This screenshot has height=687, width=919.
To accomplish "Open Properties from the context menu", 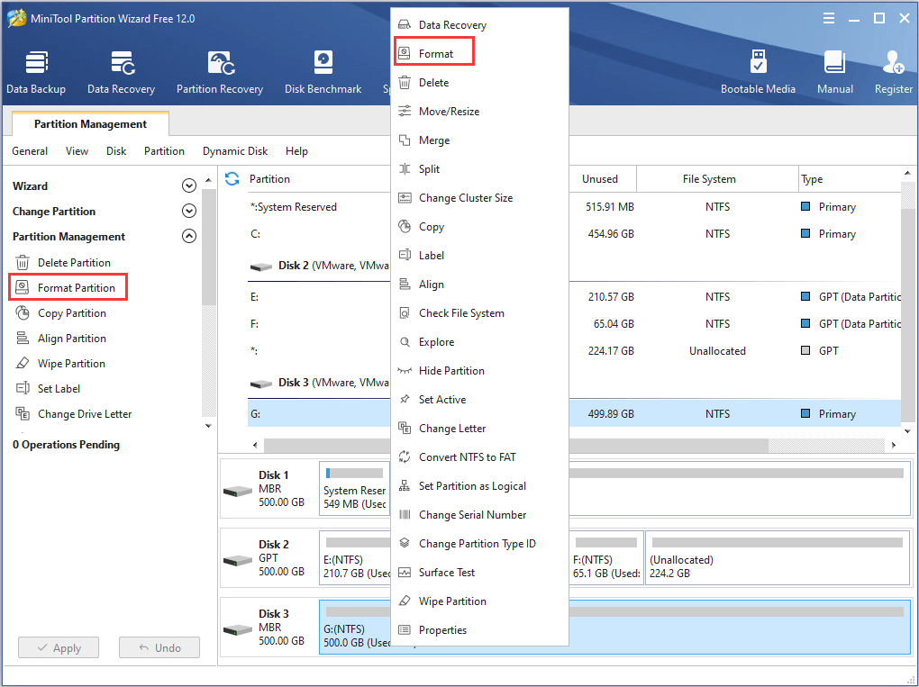I will tap(479, 629).
